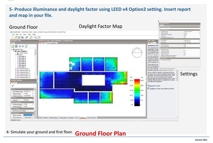This screenshot has height=143, width=213.
Task: Expand Zone 3 in the navigator tree
Action: pyautogui.click(x=18, y=60)
